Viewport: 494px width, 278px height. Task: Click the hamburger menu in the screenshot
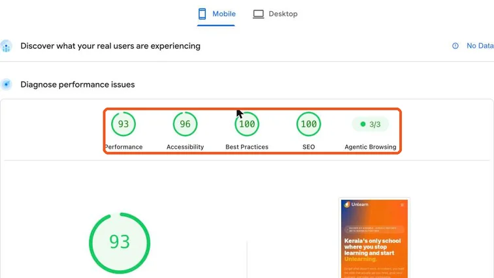pyautogui.click(x=402, y=205)
